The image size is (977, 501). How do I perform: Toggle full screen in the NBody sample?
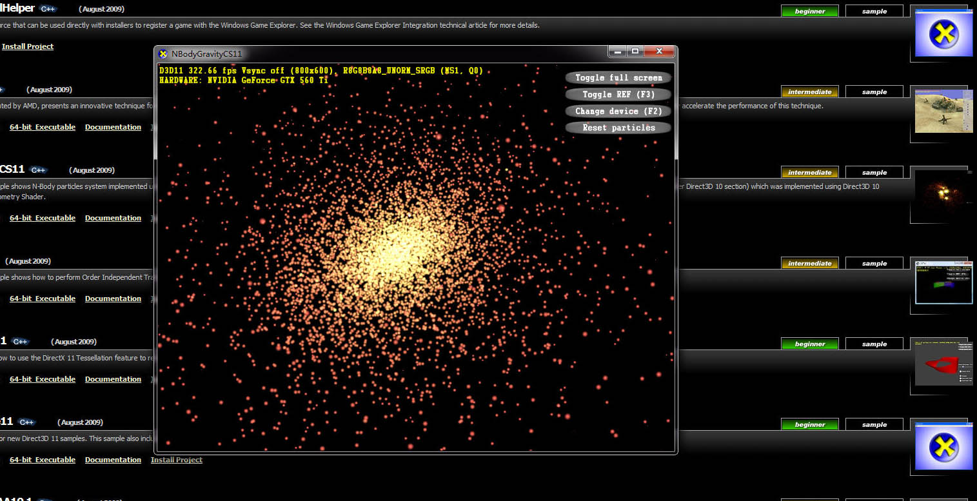point(618,77)
